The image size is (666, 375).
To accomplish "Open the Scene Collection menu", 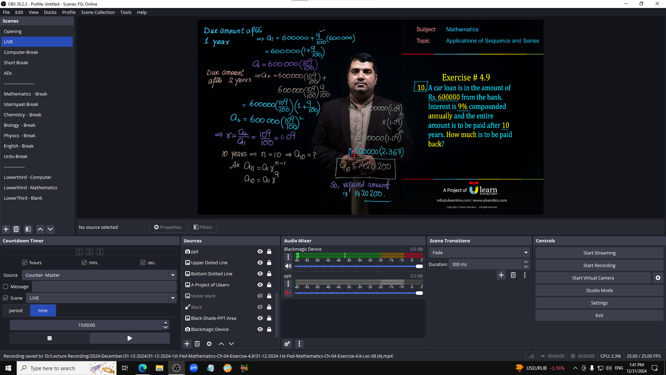I will 98,12.
